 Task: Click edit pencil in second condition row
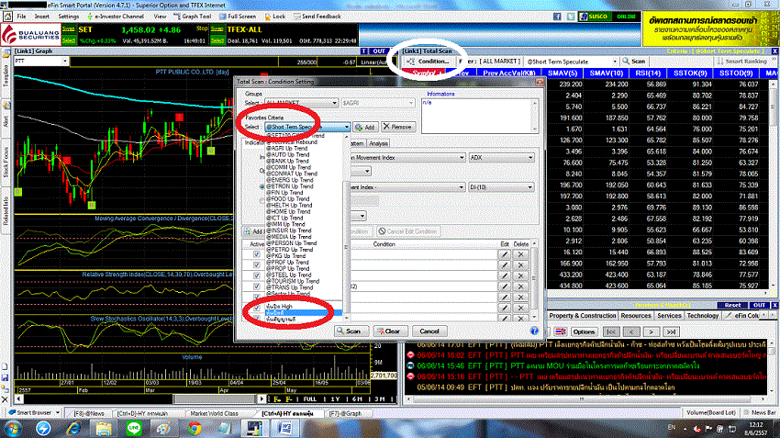505,264
